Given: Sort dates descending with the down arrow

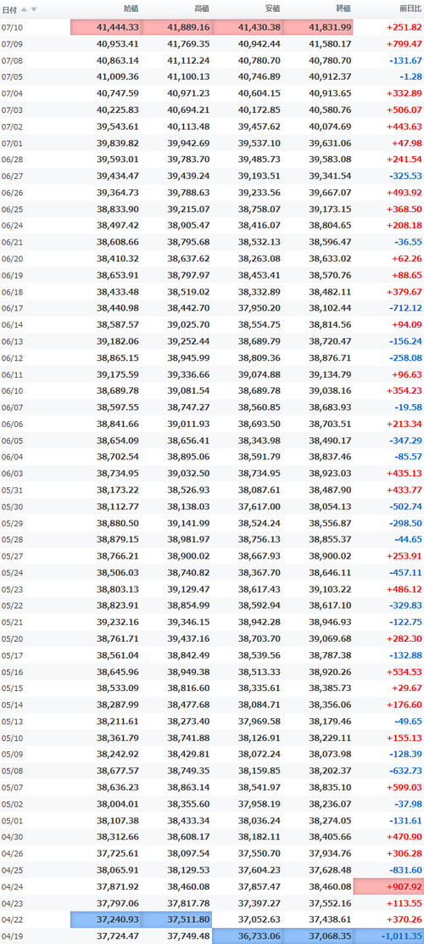Looking at the screenshot, I should (34, 9).
